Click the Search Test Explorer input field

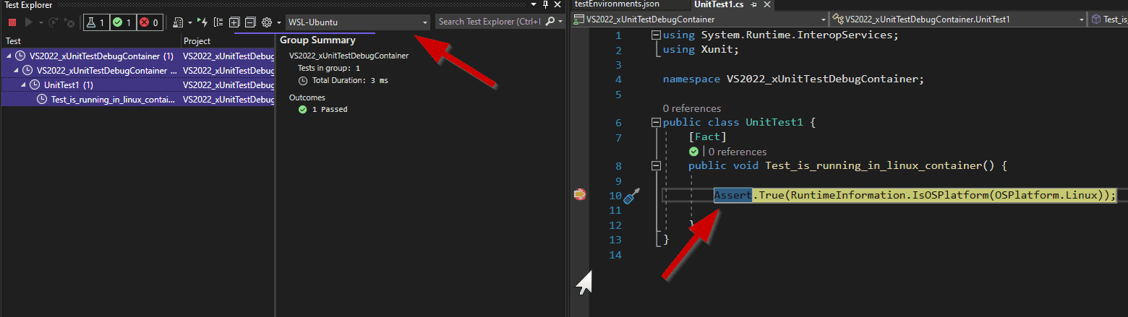pyautogui.click(x=489, y=22)
